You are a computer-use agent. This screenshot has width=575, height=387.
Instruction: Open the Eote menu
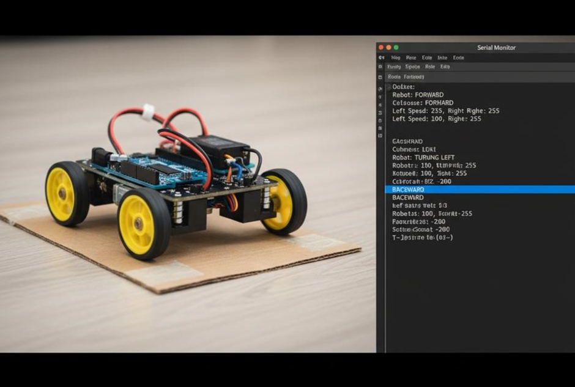tap(427, 57)
